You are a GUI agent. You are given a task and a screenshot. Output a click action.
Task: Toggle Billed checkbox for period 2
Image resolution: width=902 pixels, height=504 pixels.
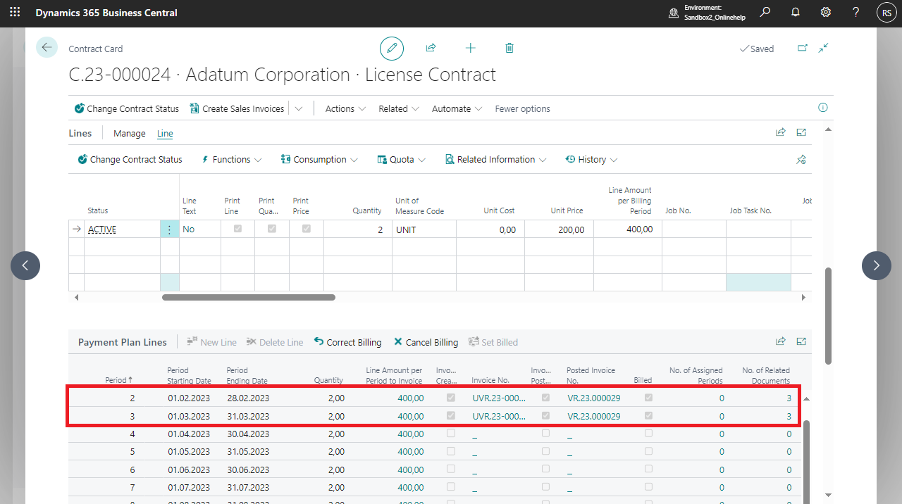[648, 398]
